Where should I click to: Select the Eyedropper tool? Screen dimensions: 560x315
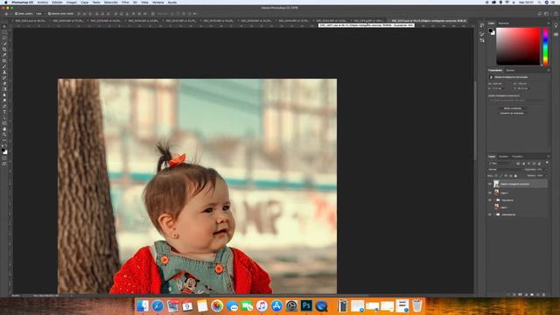(4, 55)
